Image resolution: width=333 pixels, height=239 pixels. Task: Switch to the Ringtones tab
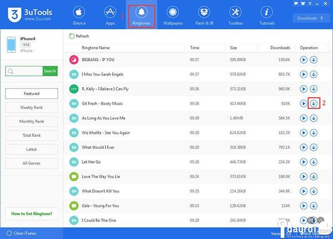coord(142,15)
